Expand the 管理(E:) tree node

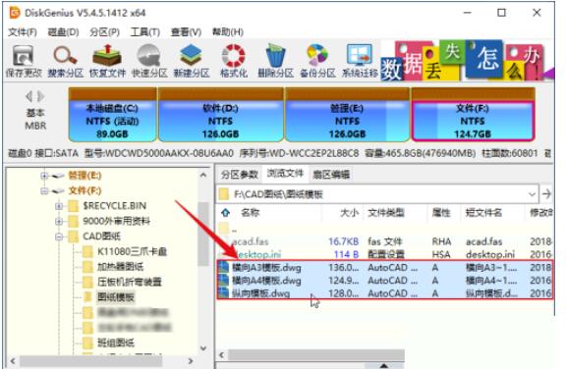coord(44,176)
